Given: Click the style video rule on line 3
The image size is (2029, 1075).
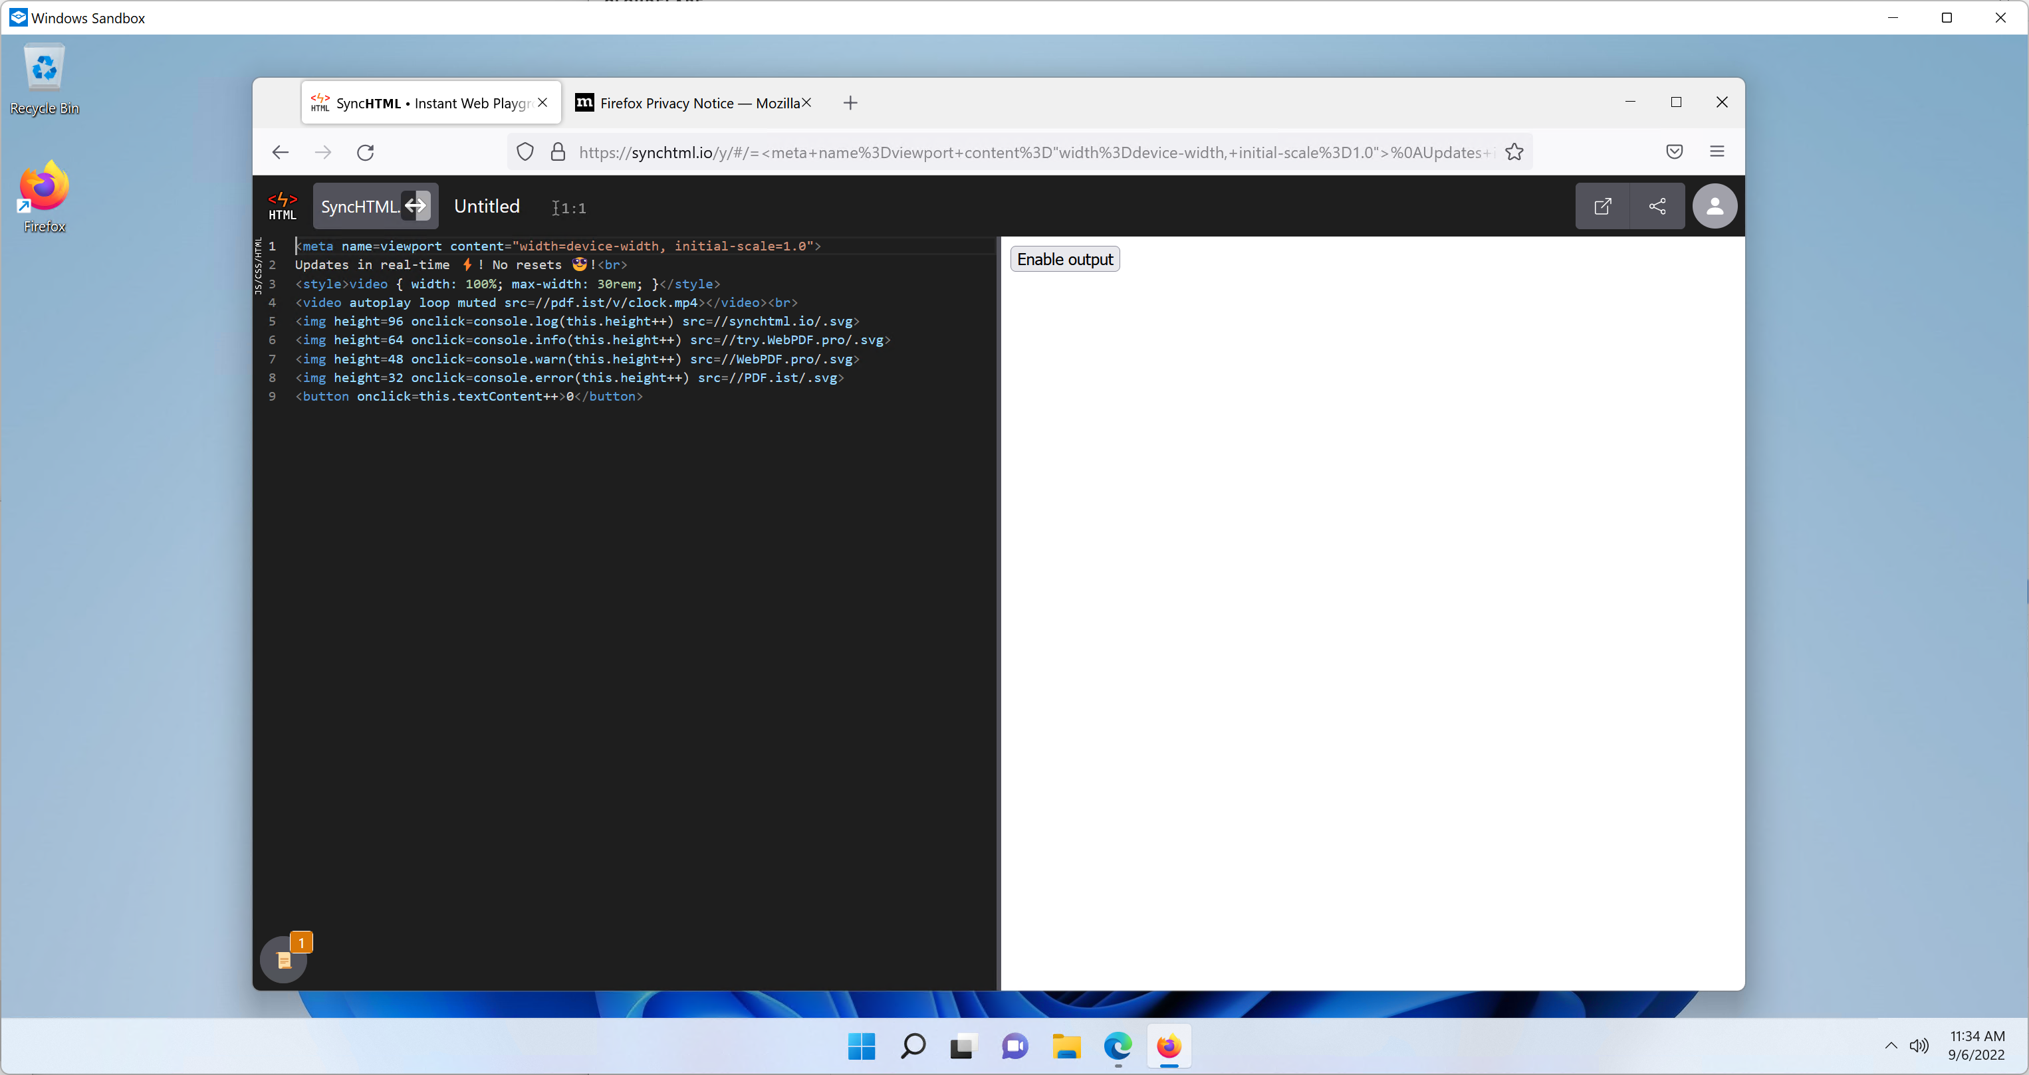Looking at the screenshot, I should (507, 284).
